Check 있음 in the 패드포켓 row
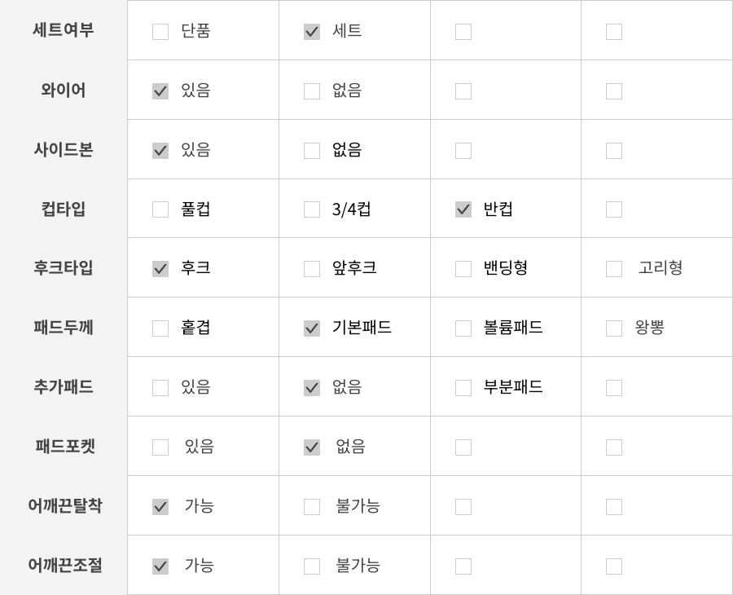733x595 pixels. [160, 447]
